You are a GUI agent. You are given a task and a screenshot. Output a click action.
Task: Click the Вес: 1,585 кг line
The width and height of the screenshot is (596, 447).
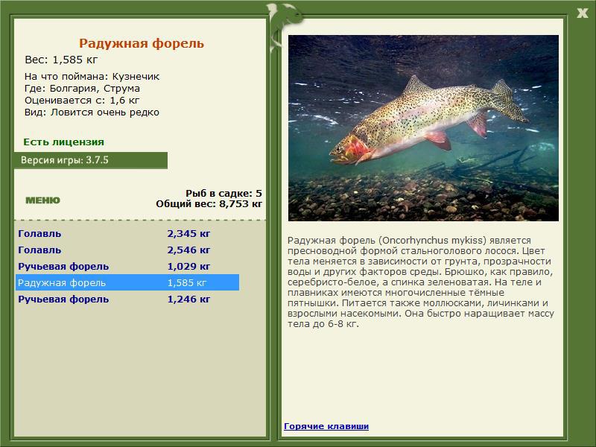(x=61, y=60)
